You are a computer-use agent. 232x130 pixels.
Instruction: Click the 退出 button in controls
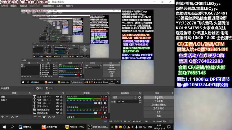[x=158, y=116]
